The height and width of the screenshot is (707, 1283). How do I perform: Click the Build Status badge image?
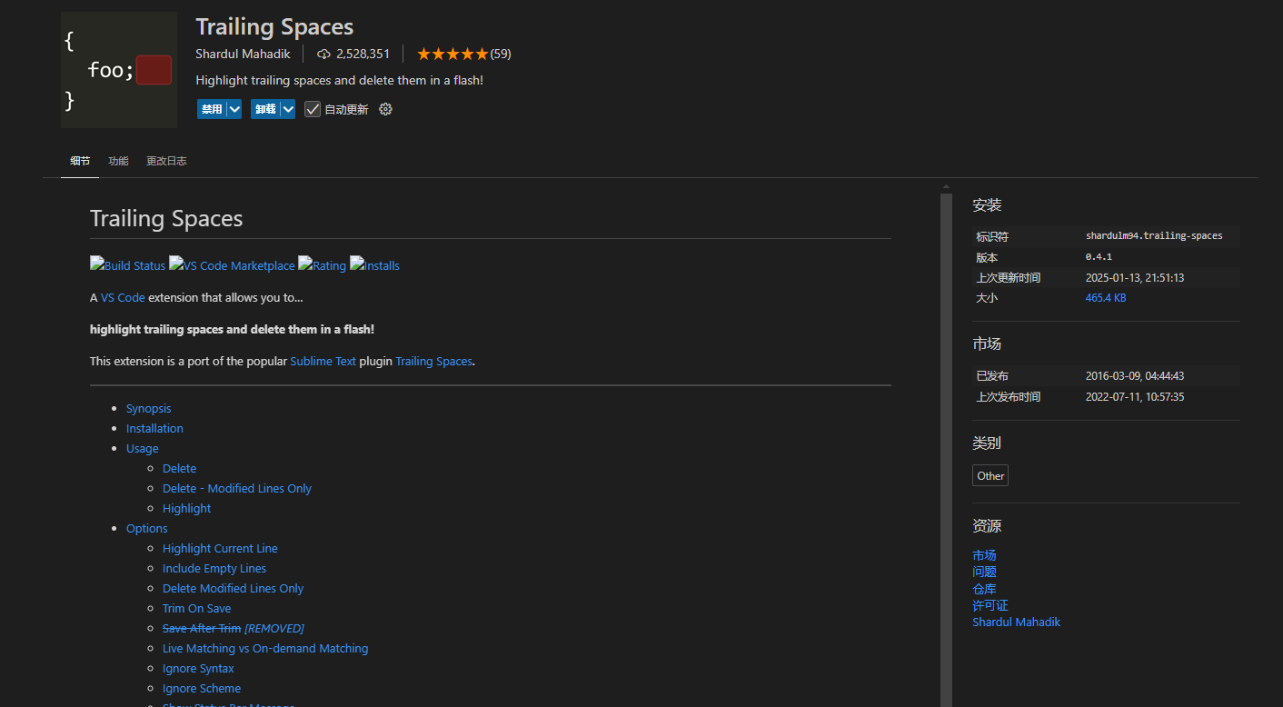127,265
